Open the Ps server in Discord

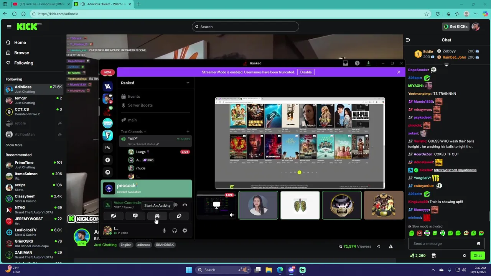(x=108, y=148)
